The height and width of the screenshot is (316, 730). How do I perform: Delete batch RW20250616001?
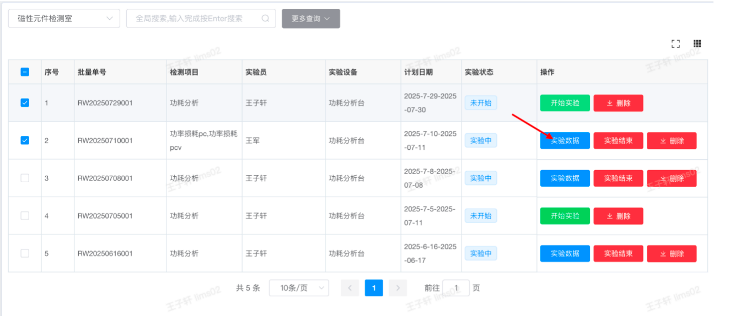pyautogui.click(x=672, y=254)
